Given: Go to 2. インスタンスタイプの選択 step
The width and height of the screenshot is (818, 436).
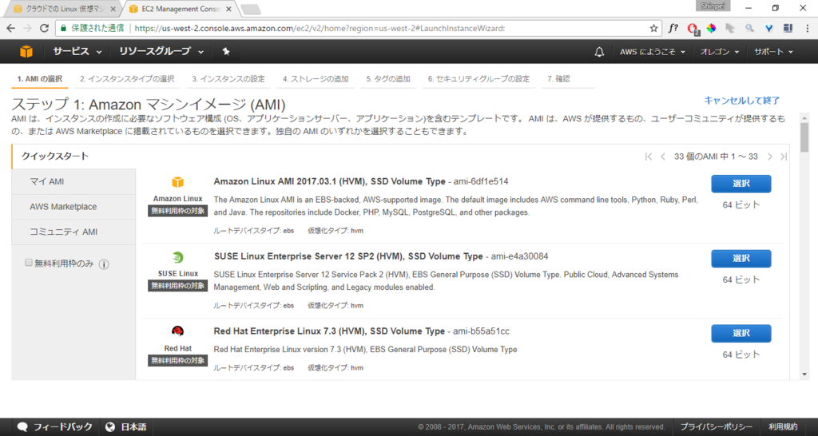Looking at the screenshot, I should pyautogui.click(x=127, y=79).
